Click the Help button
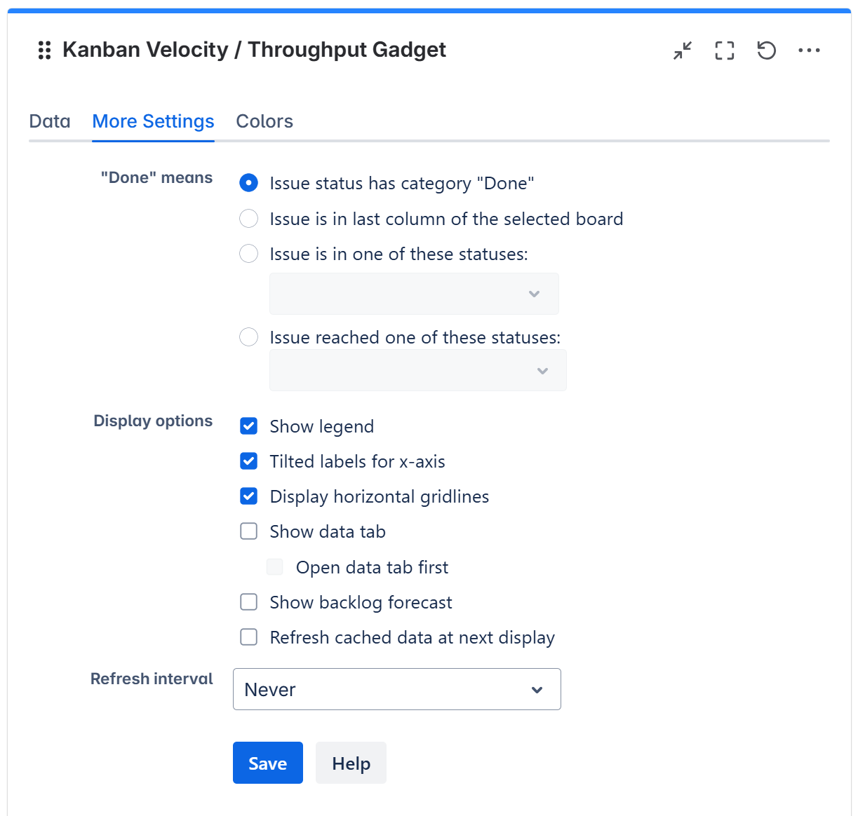Viewport: 858px width, 816px height. (x=351, y=763)
